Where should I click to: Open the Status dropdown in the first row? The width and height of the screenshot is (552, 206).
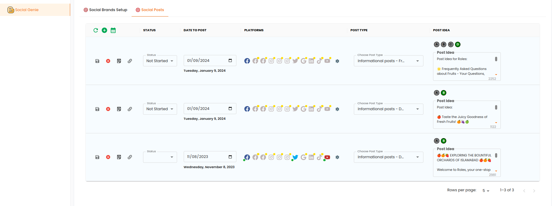[160, 61]
